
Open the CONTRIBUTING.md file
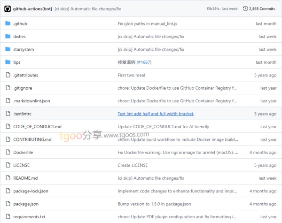(x=32, y=139)
